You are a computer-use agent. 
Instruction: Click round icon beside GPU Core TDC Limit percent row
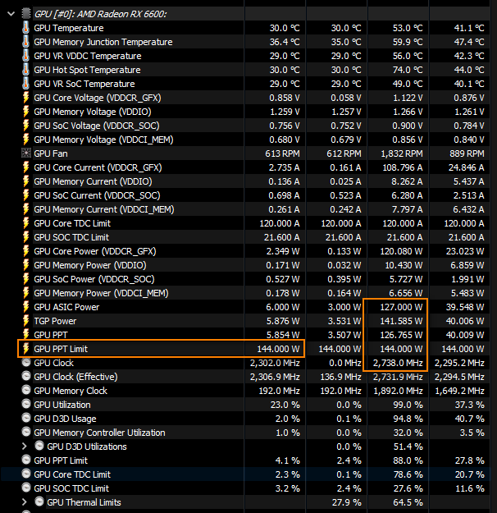click(x=26, y=474)
